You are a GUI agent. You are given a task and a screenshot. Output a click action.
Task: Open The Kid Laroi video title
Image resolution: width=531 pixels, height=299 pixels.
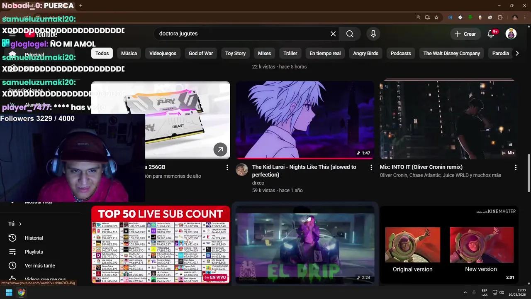click(304, 171)
